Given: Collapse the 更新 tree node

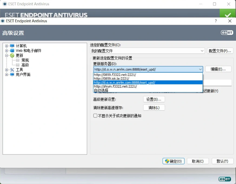Looking at the screenshot, I should point(6,56).
